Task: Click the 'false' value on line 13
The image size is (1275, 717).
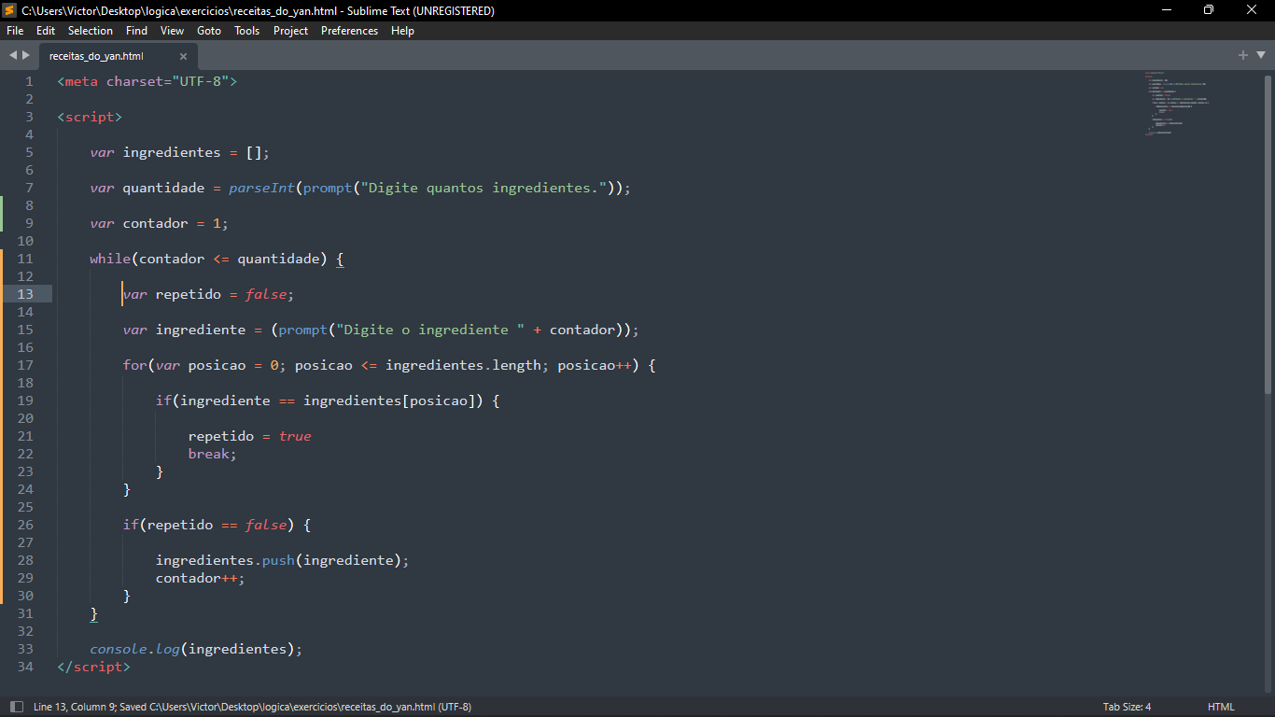Action: [x=266, y=294]
